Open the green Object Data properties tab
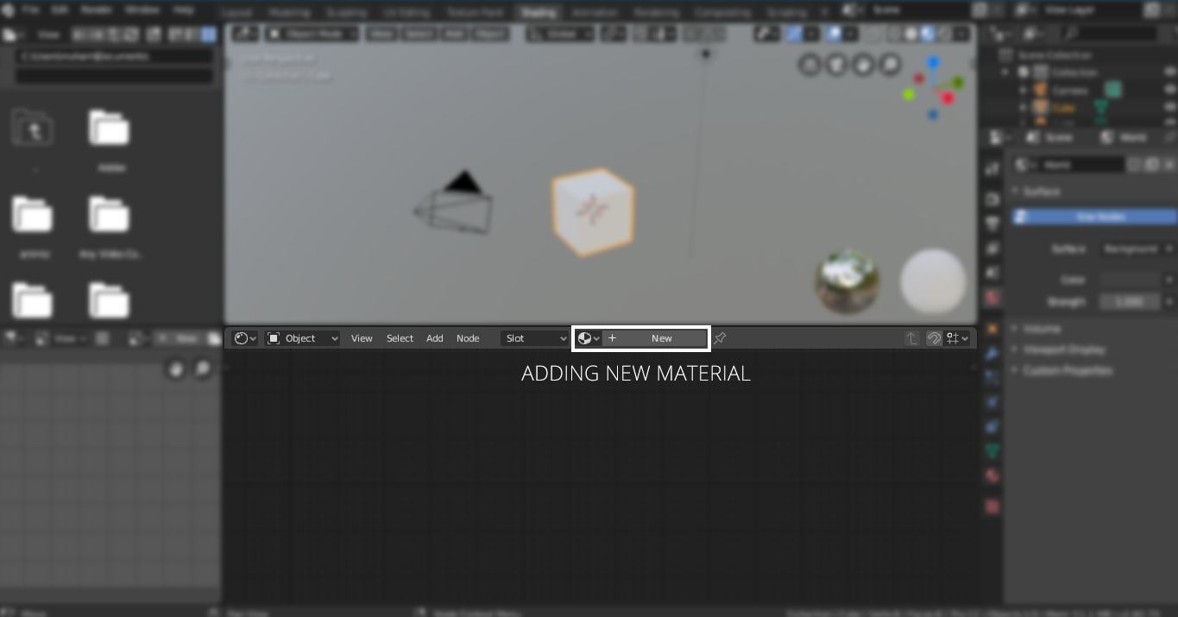1178x617 pixels. (992, 451)
